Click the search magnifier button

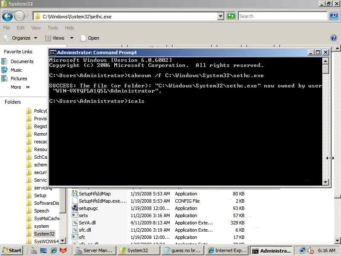coord(334,16)
